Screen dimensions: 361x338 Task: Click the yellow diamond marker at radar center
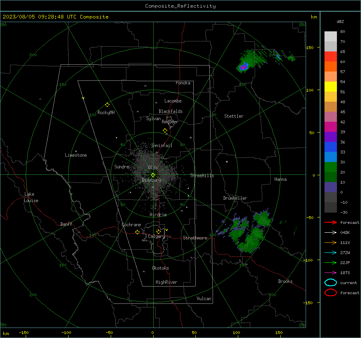coord(153,175)
